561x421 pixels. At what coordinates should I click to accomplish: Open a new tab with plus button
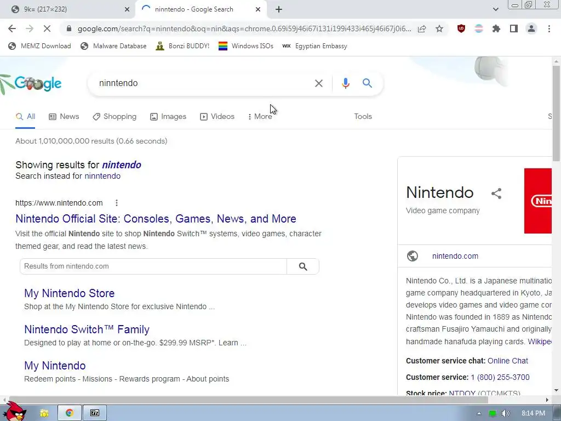[x=279, y=9]
